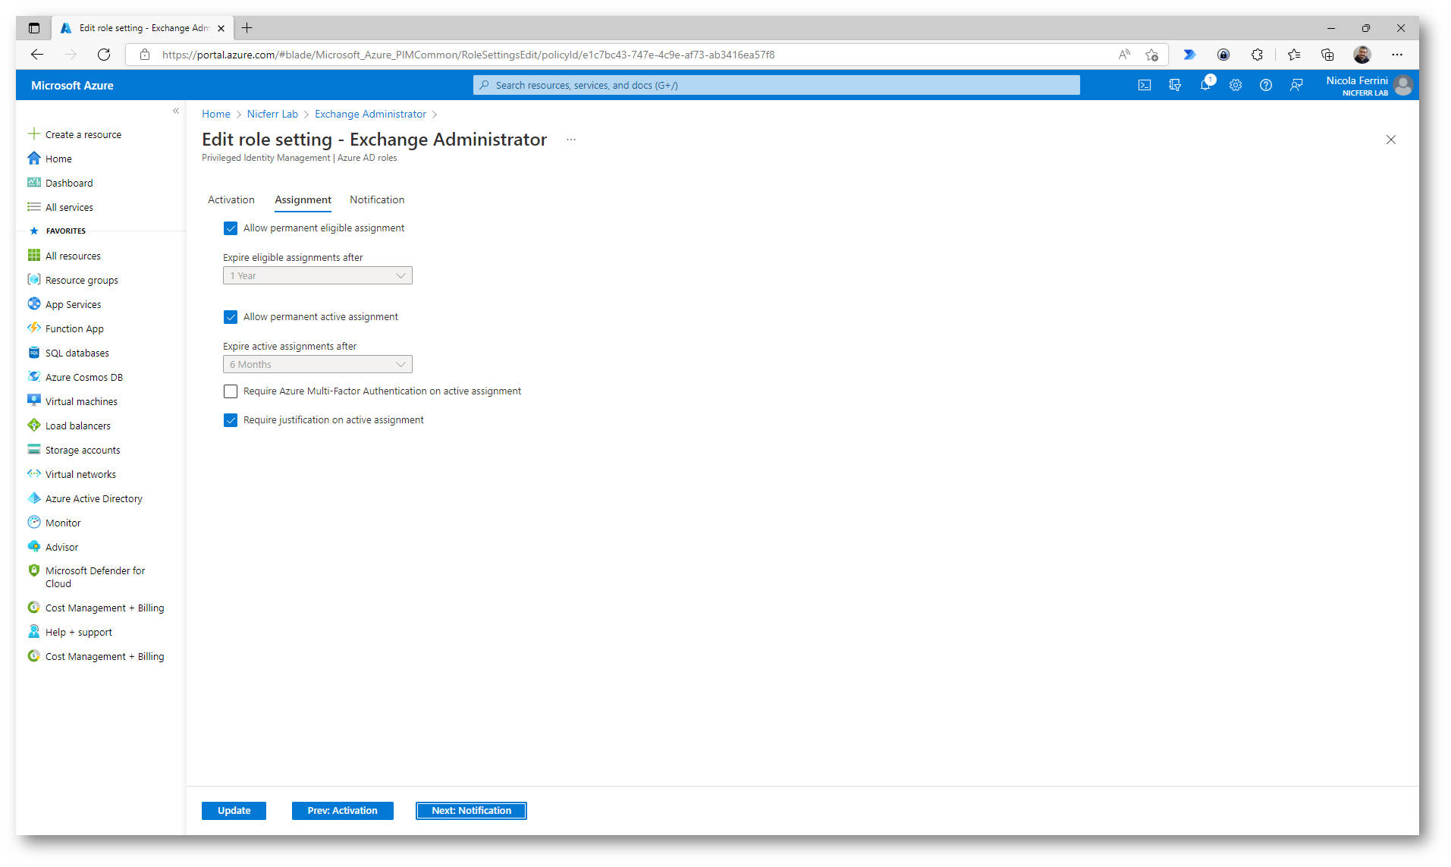Click the Virtual machines icon
Viewport: 1451px width, 867px height.
(x=34, y=401)
